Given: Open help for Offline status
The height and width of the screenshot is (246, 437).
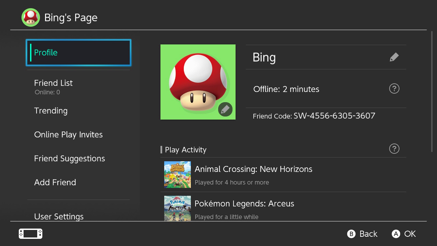Looking at the screenshot, I should click(x=394, y=89).
